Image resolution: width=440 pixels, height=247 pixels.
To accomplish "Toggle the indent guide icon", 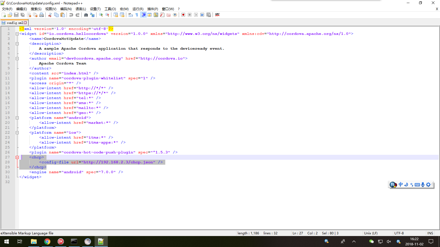I will tap(143, 15).
